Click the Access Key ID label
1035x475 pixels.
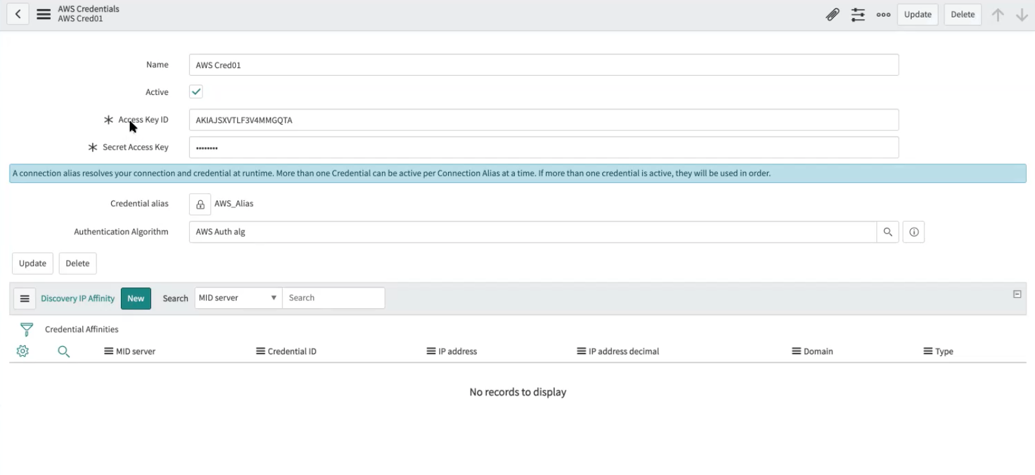tap(143, 120)
